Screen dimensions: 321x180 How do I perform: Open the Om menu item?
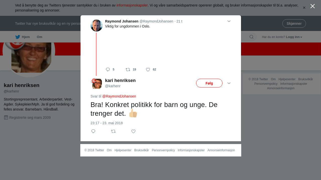tap(40, 37)
